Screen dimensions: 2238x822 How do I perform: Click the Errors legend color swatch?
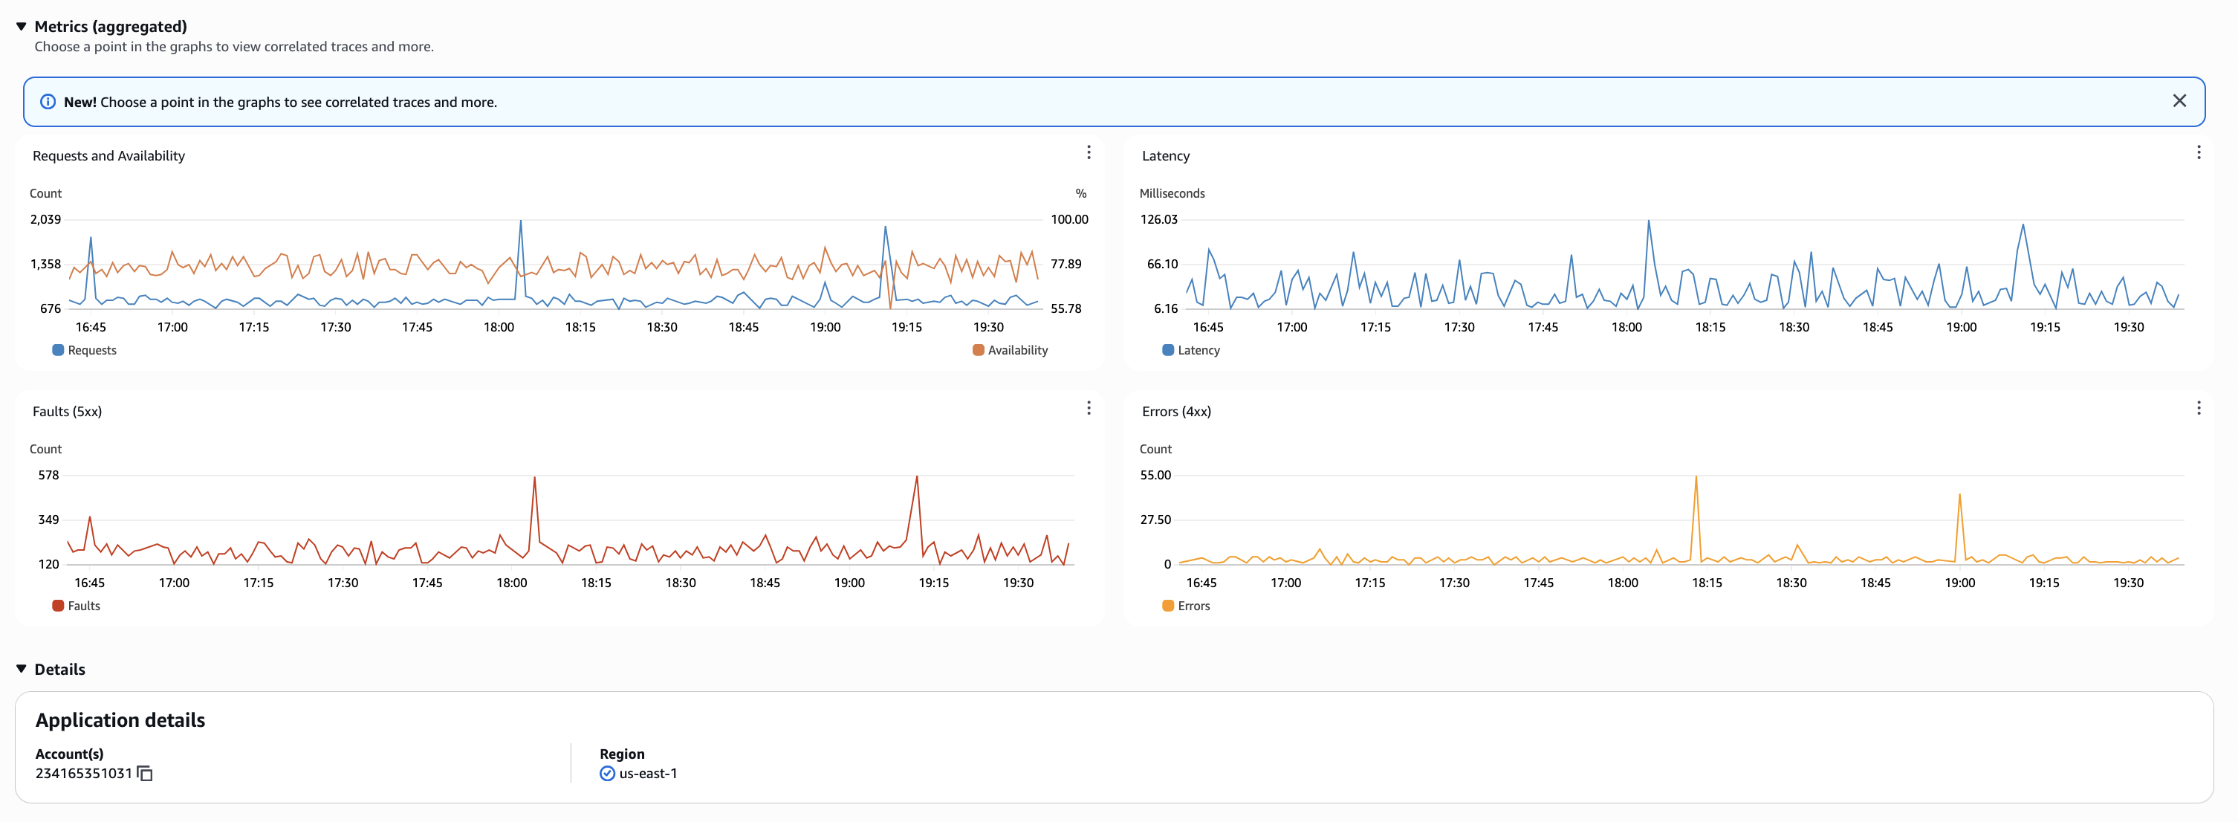(x=1167, y=605)
